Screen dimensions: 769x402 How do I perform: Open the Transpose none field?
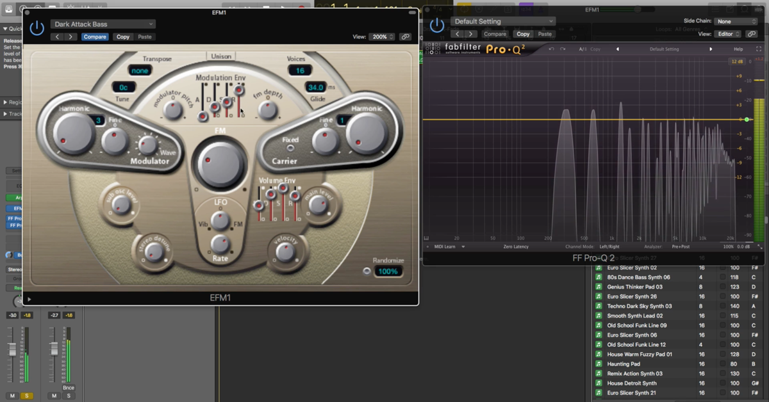pyautogui.click(x=140, y=70)
